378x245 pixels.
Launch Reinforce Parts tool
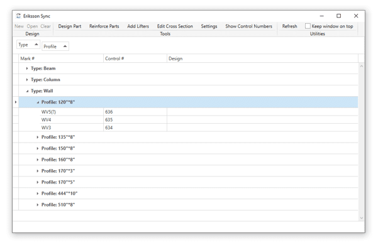(x=104, y=26)
